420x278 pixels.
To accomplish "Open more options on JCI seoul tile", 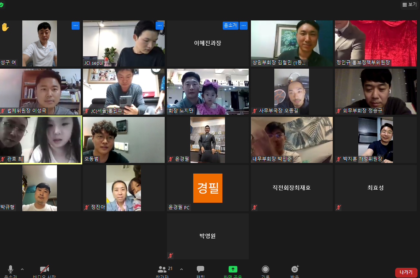I will [160, 26].
